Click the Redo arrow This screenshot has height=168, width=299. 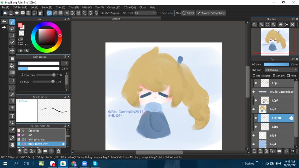(4, 27)
